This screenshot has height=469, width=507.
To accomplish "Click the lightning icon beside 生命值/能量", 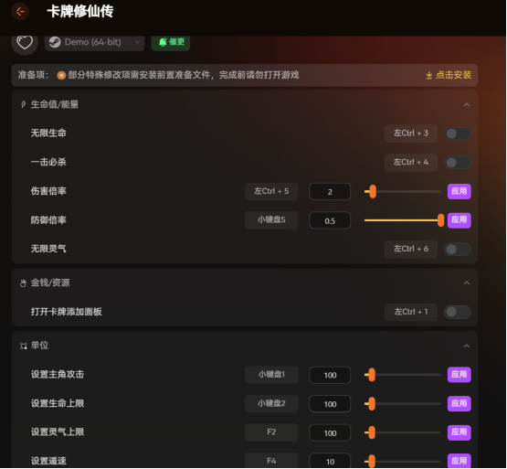I will (x=23, y=104).
